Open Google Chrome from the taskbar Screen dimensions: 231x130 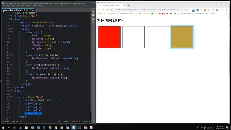pyautogui.click(x=50, y=127)
